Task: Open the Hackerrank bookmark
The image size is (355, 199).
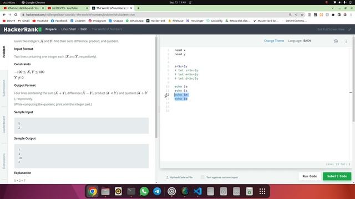Action: tap(156, 21)
